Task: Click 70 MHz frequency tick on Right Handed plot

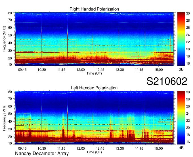Action: coord(10,20)
